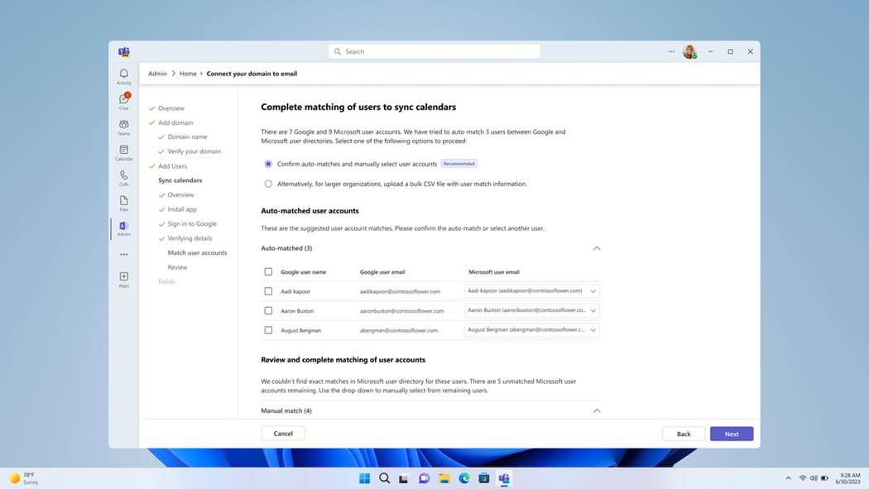869x489 pixels.
Task: Click inside the Search field
Action: pos(434,51)
